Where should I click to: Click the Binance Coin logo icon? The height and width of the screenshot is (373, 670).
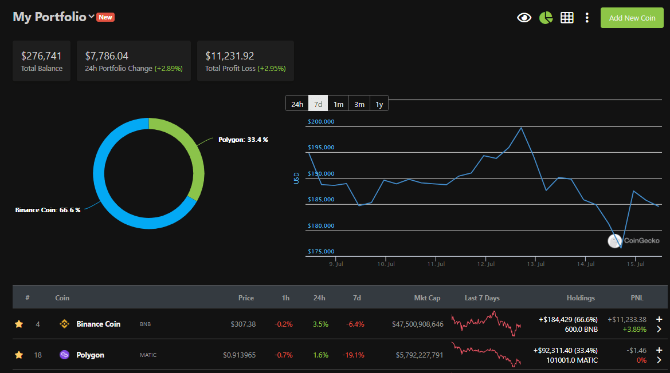pyautogui.click(x=65, y=324)
